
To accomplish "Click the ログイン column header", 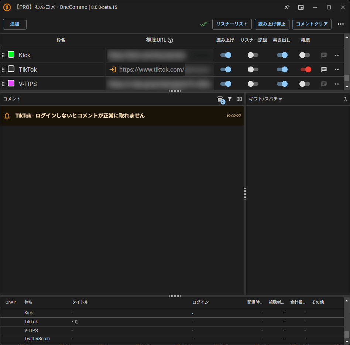I will (200, 302).
